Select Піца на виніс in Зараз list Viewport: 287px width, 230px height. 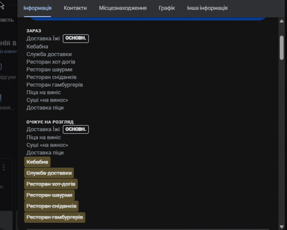click(x=44, y=93)
